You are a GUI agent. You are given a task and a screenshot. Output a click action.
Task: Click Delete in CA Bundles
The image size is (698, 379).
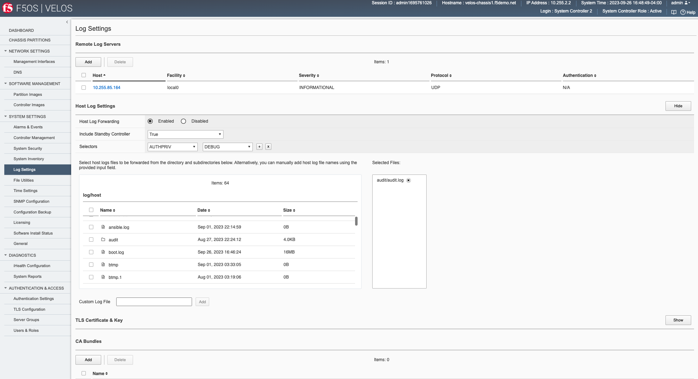click(x=120, y=360)
